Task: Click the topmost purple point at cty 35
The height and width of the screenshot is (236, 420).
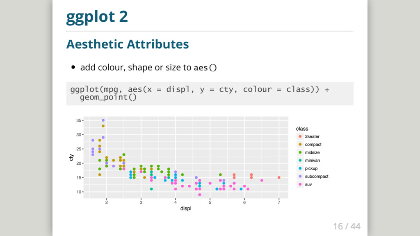Action: coord(103,120)
